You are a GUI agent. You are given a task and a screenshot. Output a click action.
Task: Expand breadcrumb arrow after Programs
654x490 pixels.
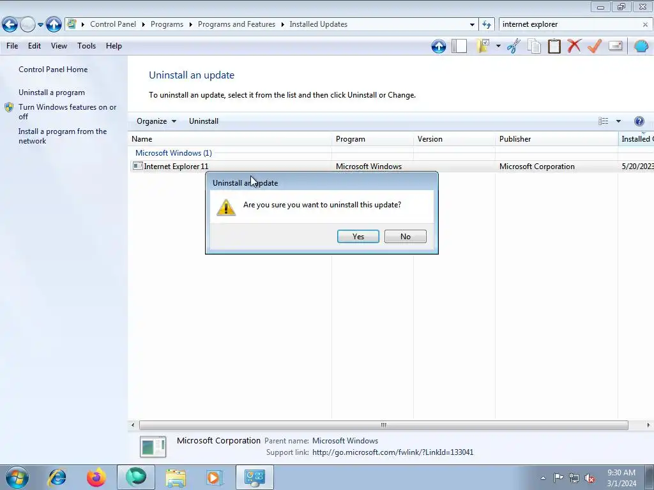(190, 25)
